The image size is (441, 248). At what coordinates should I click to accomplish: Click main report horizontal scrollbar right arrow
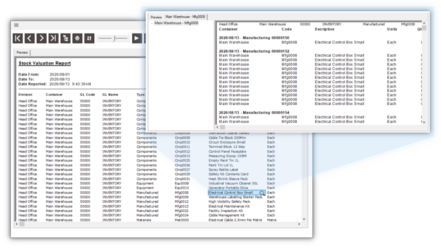[299, 224]
